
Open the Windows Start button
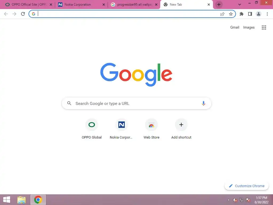pyautogui.click(x=7, y=200)
